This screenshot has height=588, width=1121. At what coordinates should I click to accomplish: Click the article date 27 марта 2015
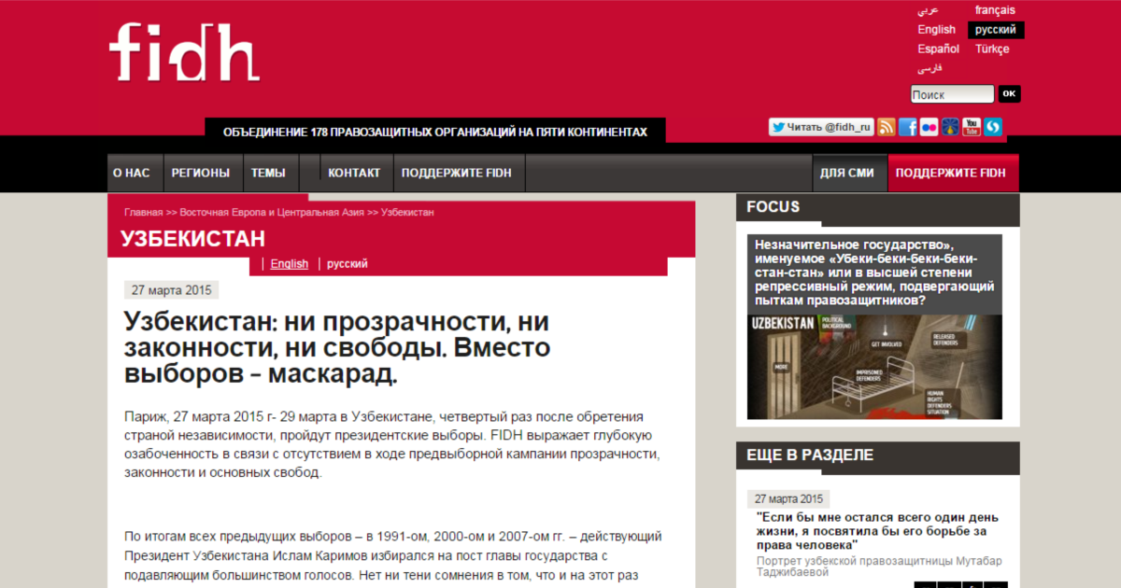pyautogui.click(x=172, y=289)
